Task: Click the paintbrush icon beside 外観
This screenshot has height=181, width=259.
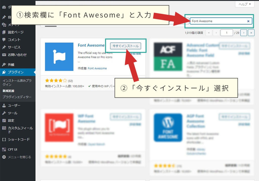Action: coord(4,65)
